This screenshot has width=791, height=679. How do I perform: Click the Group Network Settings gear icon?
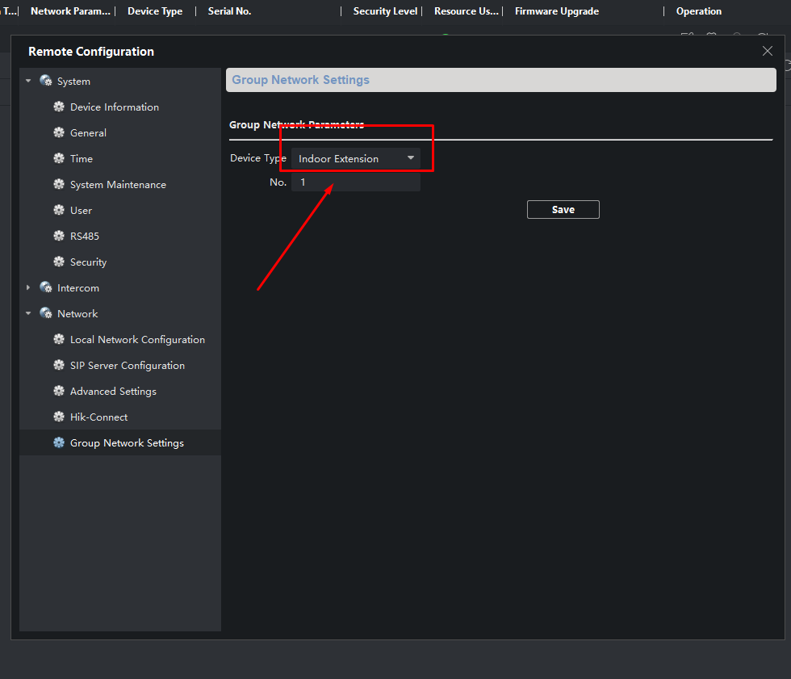(x=59, y=442)
